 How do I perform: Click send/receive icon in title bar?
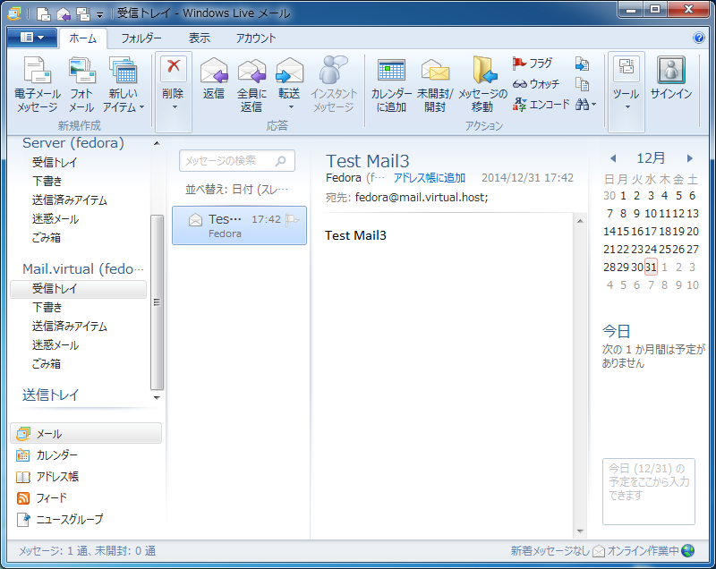[83, 14]
